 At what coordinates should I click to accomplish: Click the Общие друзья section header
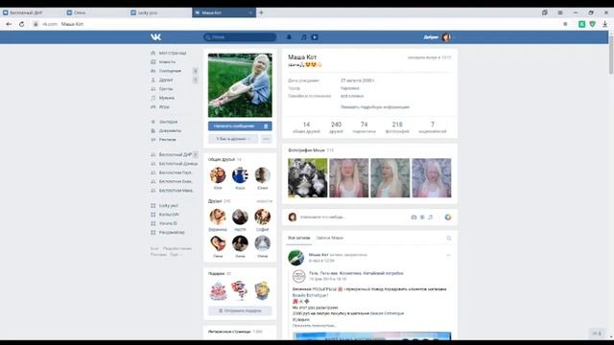coord(222,160)
